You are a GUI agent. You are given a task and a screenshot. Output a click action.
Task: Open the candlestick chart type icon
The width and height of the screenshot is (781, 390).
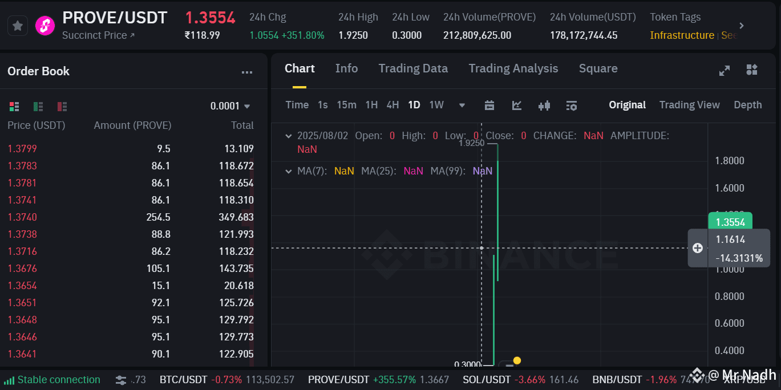click(x=544, y=105)
